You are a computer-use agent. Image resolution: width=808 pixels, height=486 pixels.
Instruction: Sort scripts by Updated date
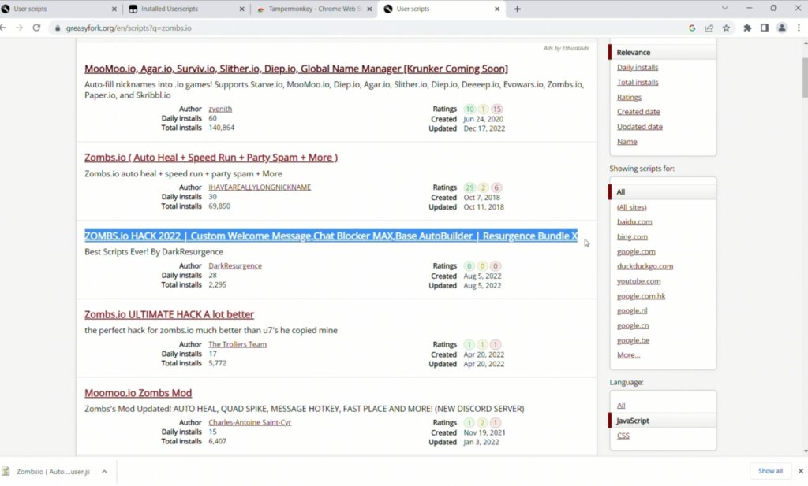click(x=640, y=127)
